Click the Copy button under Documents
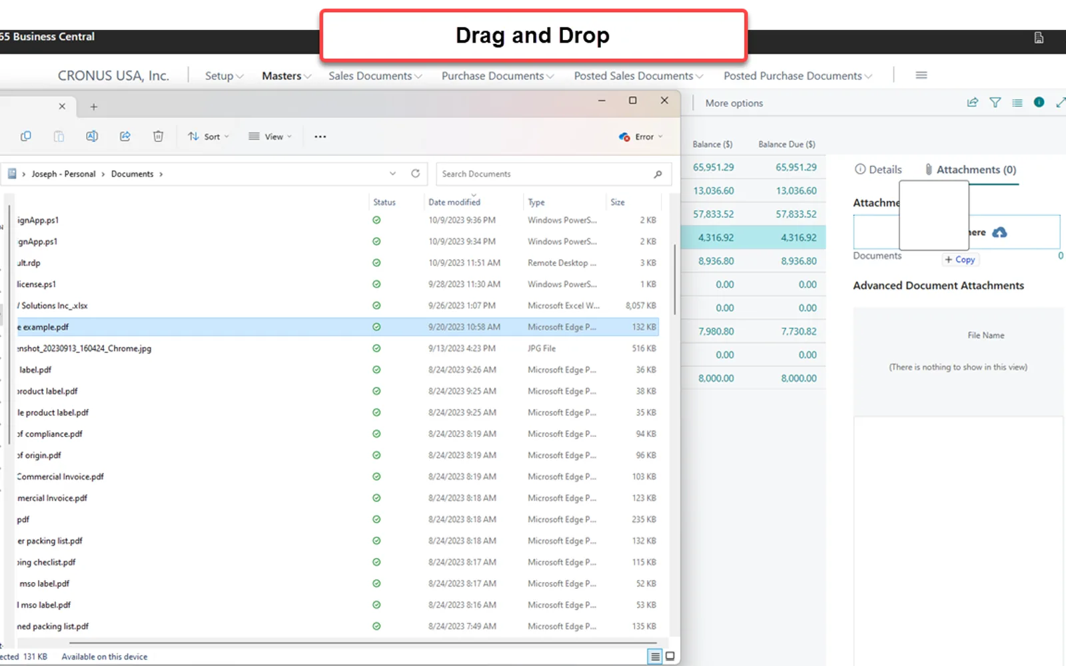Screen dimensions: 1066x666 point(959,260)
